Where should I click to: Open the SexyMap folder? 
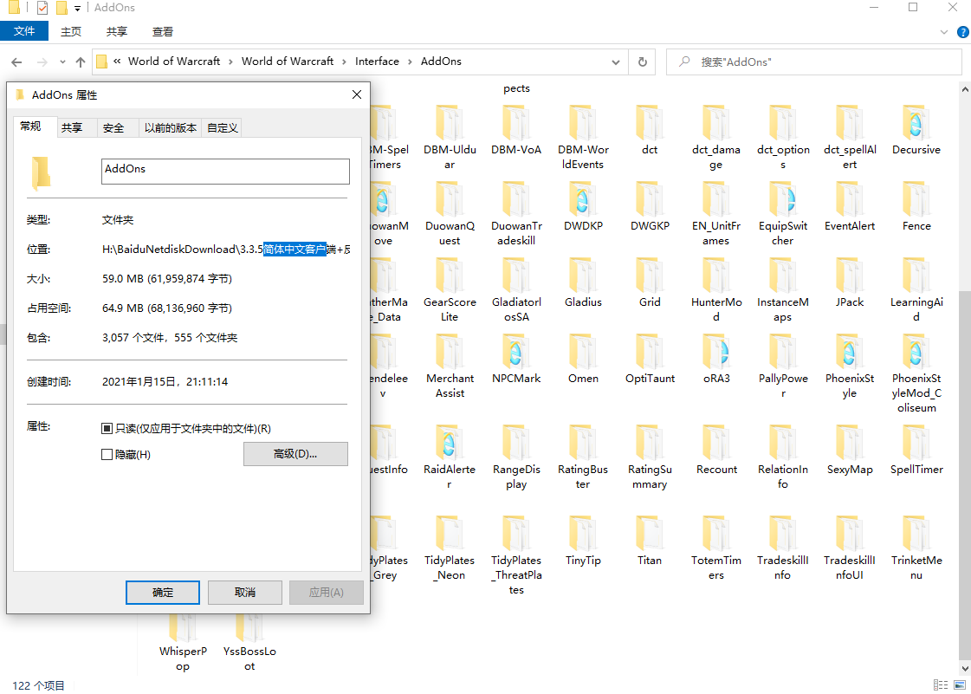tap(850, 457)
